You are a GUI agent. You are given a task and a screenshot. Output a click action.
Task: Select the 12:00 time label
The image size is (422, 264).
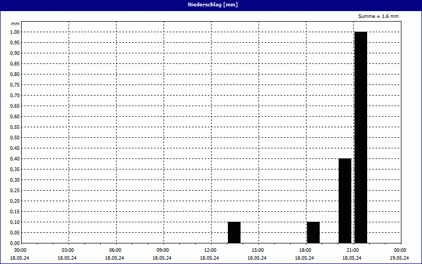pos(210,250)
